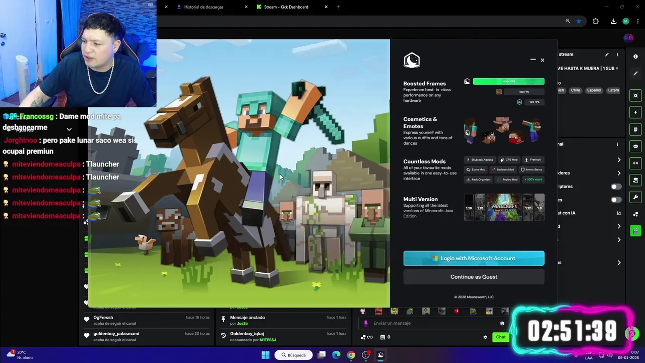Select broadcast signal icon in Kick sidebar
This screenshot has width=645, height=363.
click(635, 163)
